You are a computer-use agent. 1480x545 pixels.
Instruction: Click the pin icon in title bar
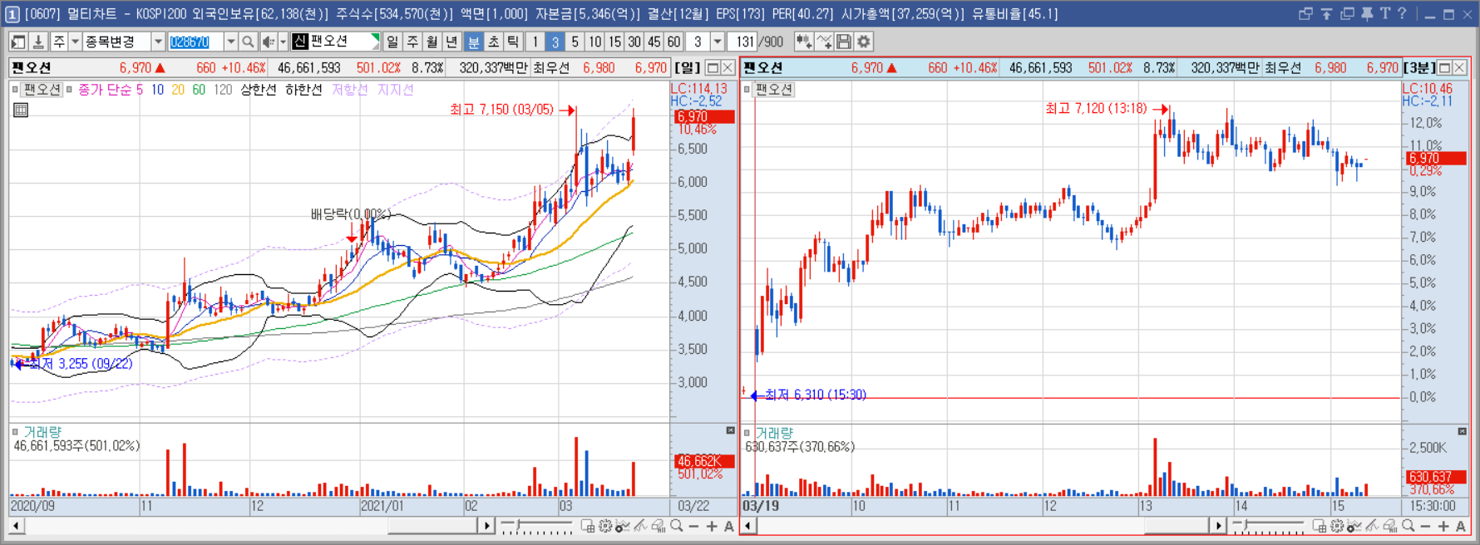tap(1367, 13)
